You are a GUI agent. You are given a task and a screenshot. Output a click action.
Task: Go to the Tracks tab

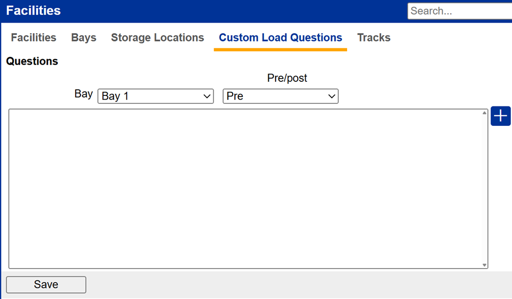[x=373, y=37]
